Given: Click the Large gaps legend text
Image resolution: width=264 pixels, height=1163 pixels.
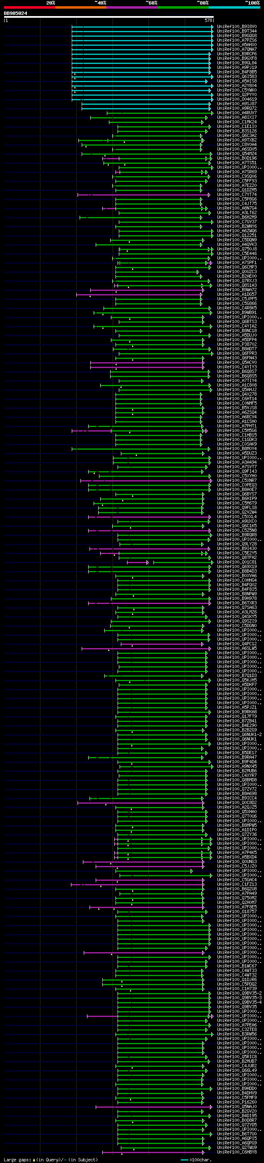Looking at the screenshot, I should tap(51, 1160).
